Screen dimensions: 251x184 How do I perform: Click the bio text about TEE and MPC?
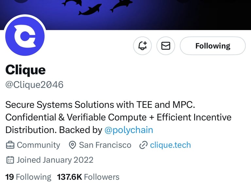tap(118, 117)
